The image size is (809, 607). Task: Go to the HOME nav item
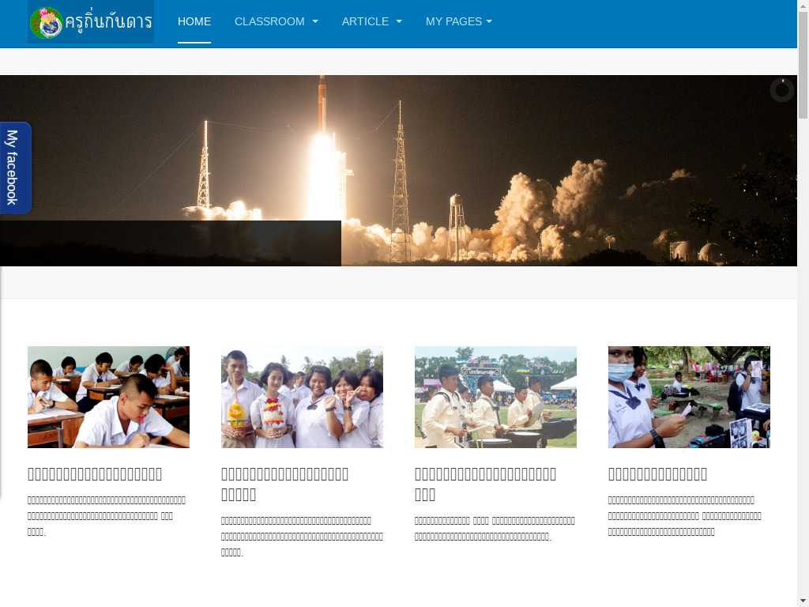coord(194,21)
